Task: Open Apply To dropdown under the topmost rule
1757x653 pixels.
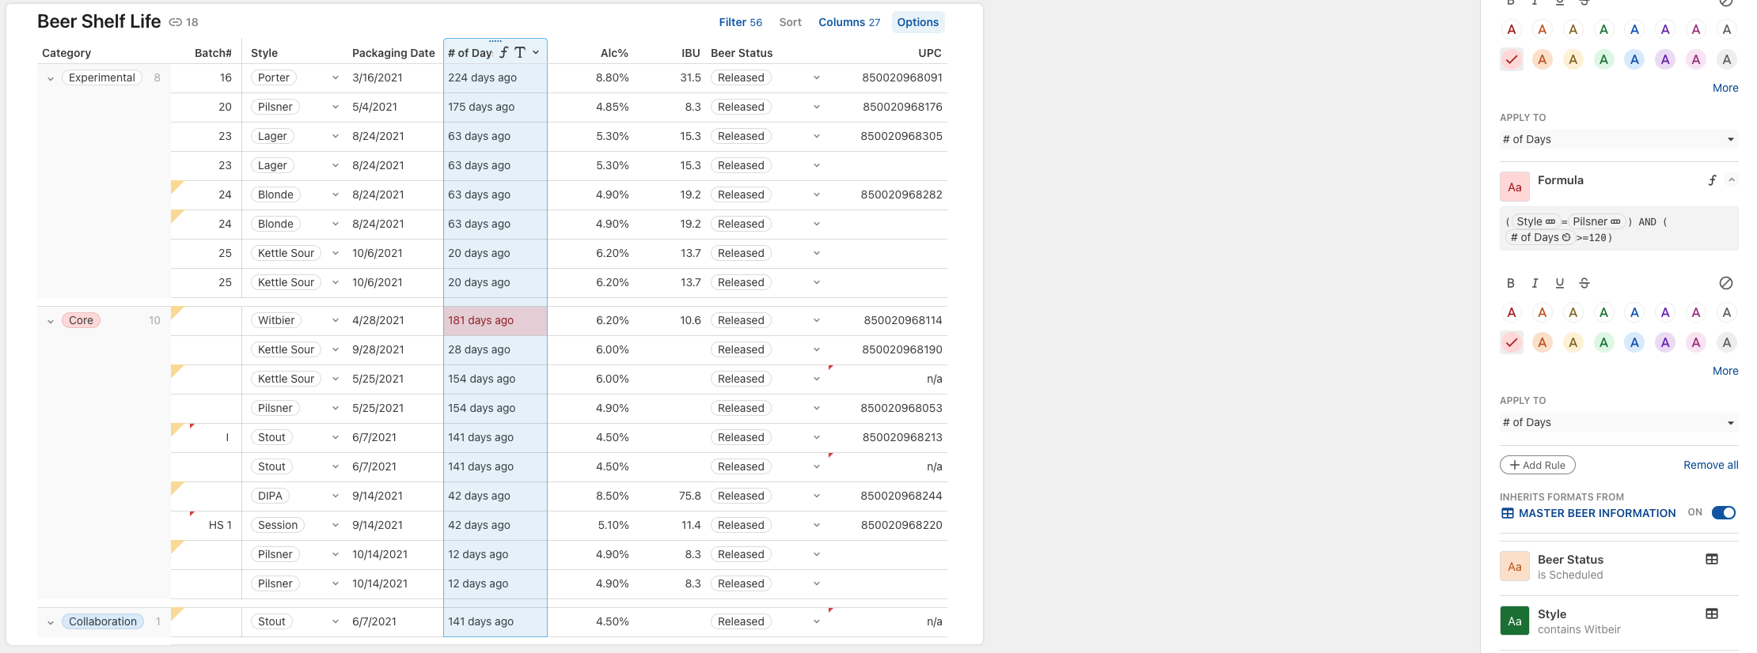Action: pos(1619,139)
